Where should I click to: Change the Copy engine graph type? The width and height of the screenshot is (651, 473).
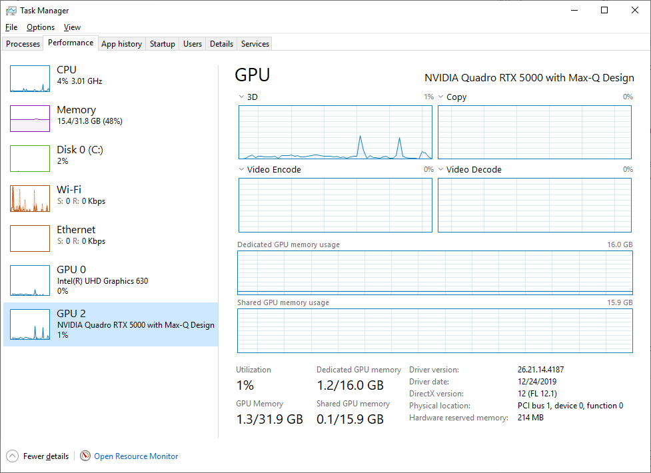point(440,97)
